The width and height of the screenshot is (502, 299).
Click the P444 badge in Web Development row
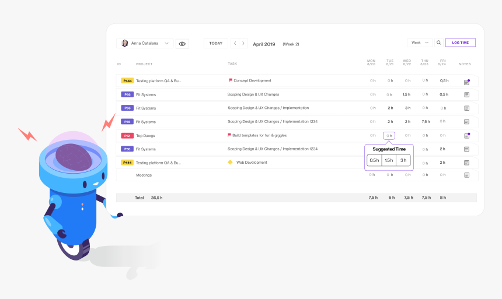[127, 163]
